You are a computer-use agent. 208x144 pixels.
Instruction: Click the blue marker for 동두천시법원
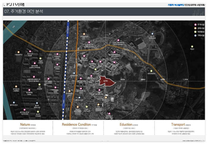[x=79, y=98]
